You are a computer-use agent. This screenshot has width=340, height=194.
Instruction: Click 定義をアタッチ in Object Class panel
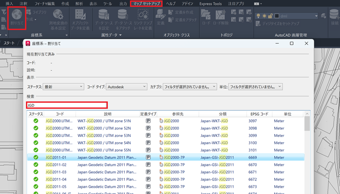[183, 20]
